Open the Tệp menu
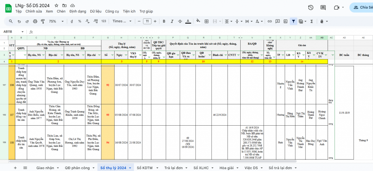This screenshot has height=171, width=373. (x=19, y=11)
